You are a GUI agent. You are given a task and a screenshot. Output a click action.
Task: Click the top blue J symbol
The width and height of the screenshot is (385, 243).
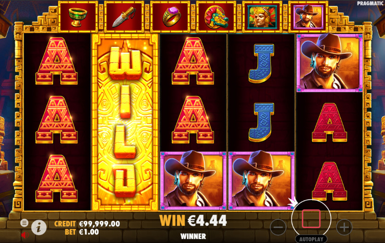[x=261, y=64]
